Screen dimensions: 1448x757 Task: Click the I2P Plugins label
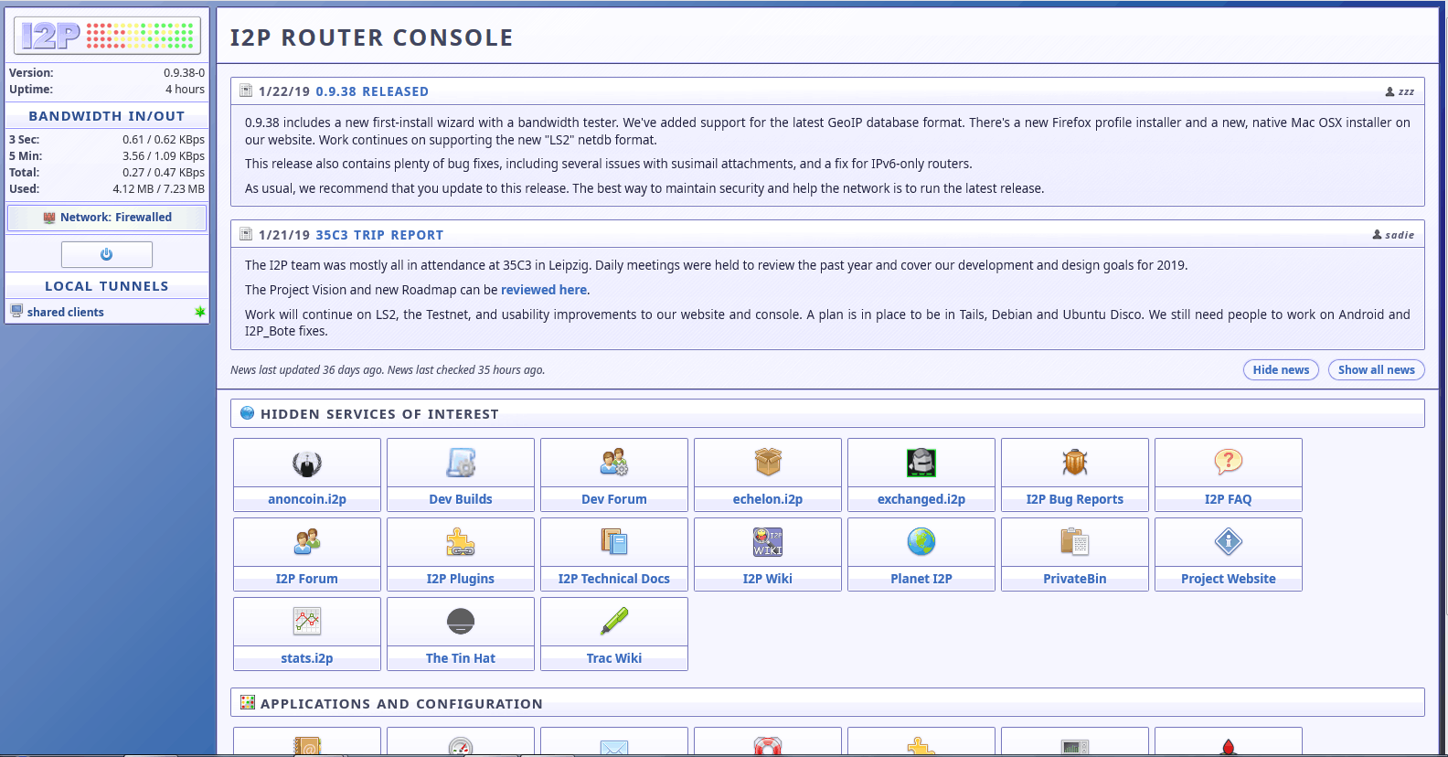tap(461, 579)
